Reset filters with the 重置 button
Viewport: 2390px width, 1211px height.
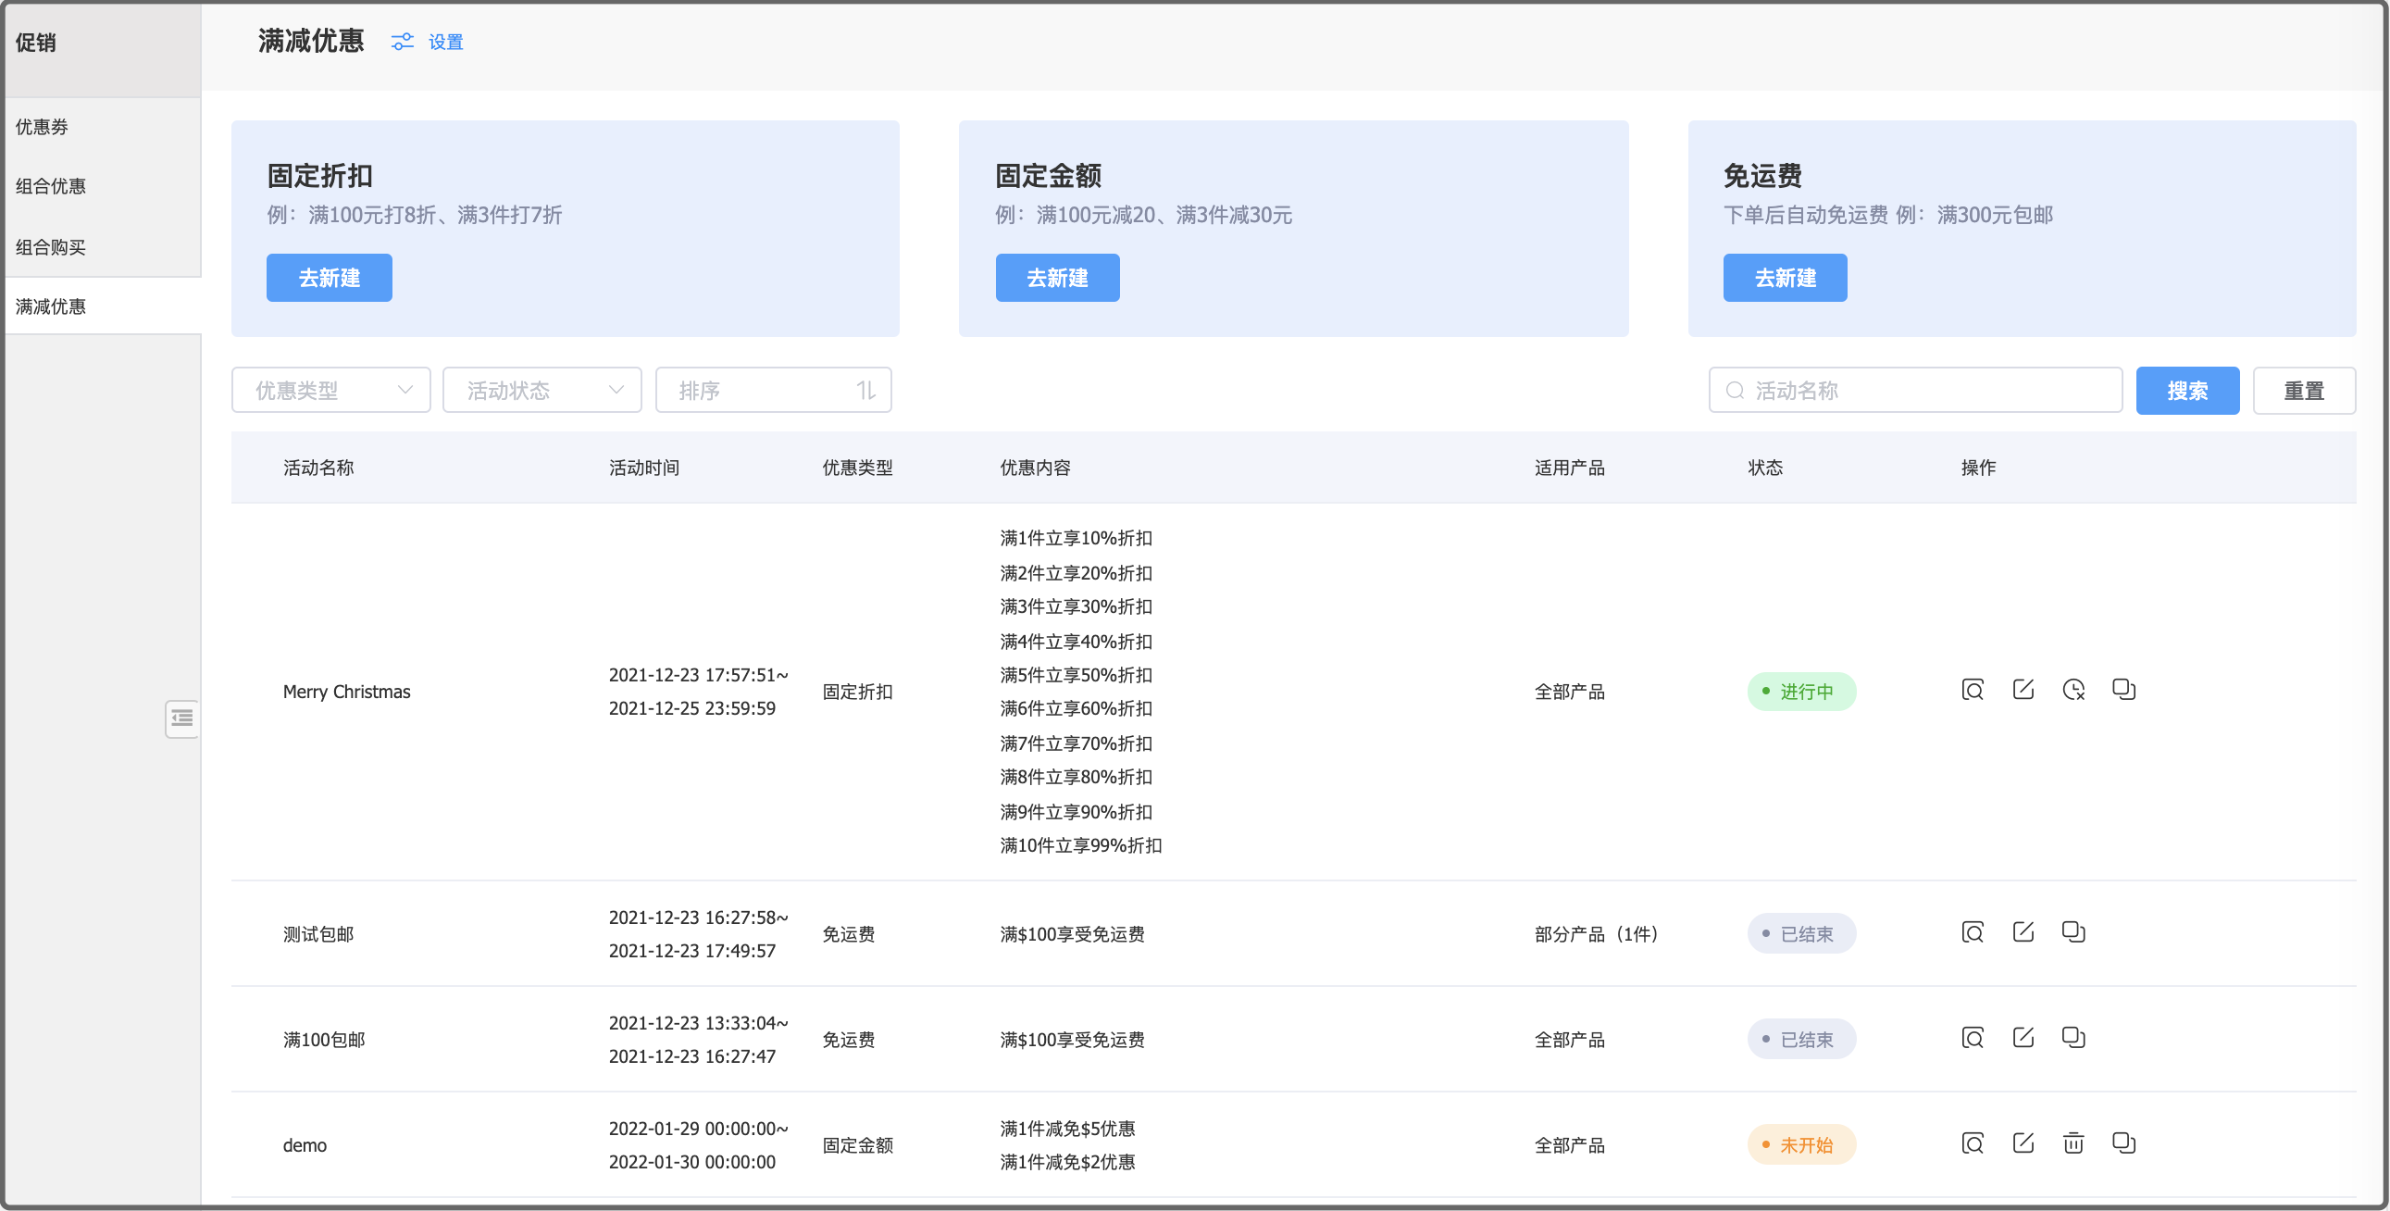point(2305,390)
